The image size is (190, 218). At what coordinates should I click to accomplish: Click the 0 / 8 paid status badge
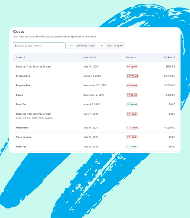click(132, 85)
